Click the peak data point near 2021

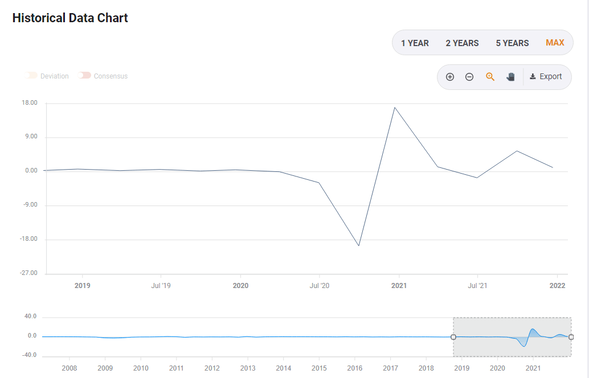[394, 107]
